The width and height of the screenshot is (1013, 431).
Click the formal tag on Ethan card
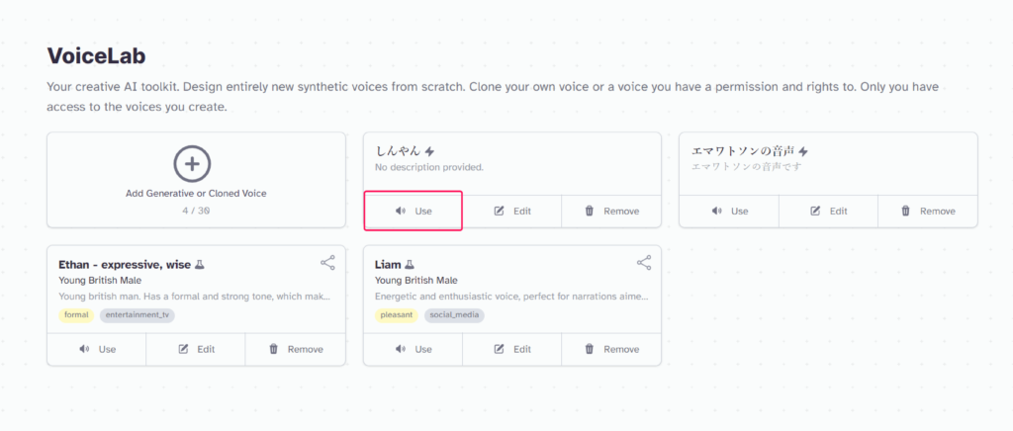76,315
